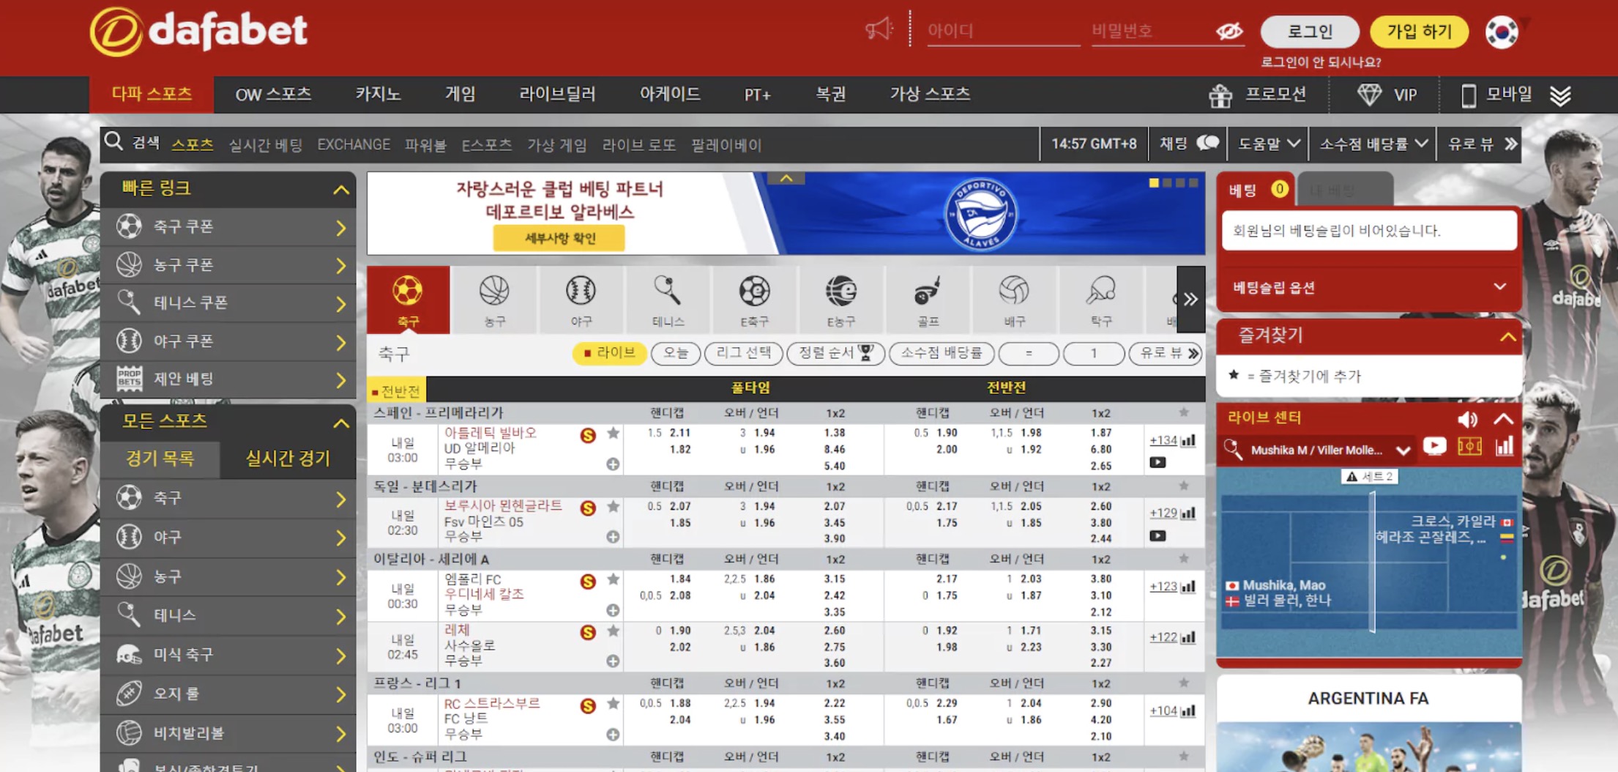Open the 축구 쿠폰 quick link

point(228,227)
